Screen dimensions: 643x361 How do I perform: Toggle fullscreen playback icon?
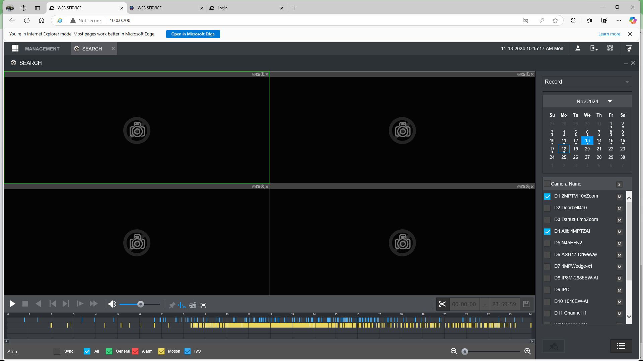(203, 305)
